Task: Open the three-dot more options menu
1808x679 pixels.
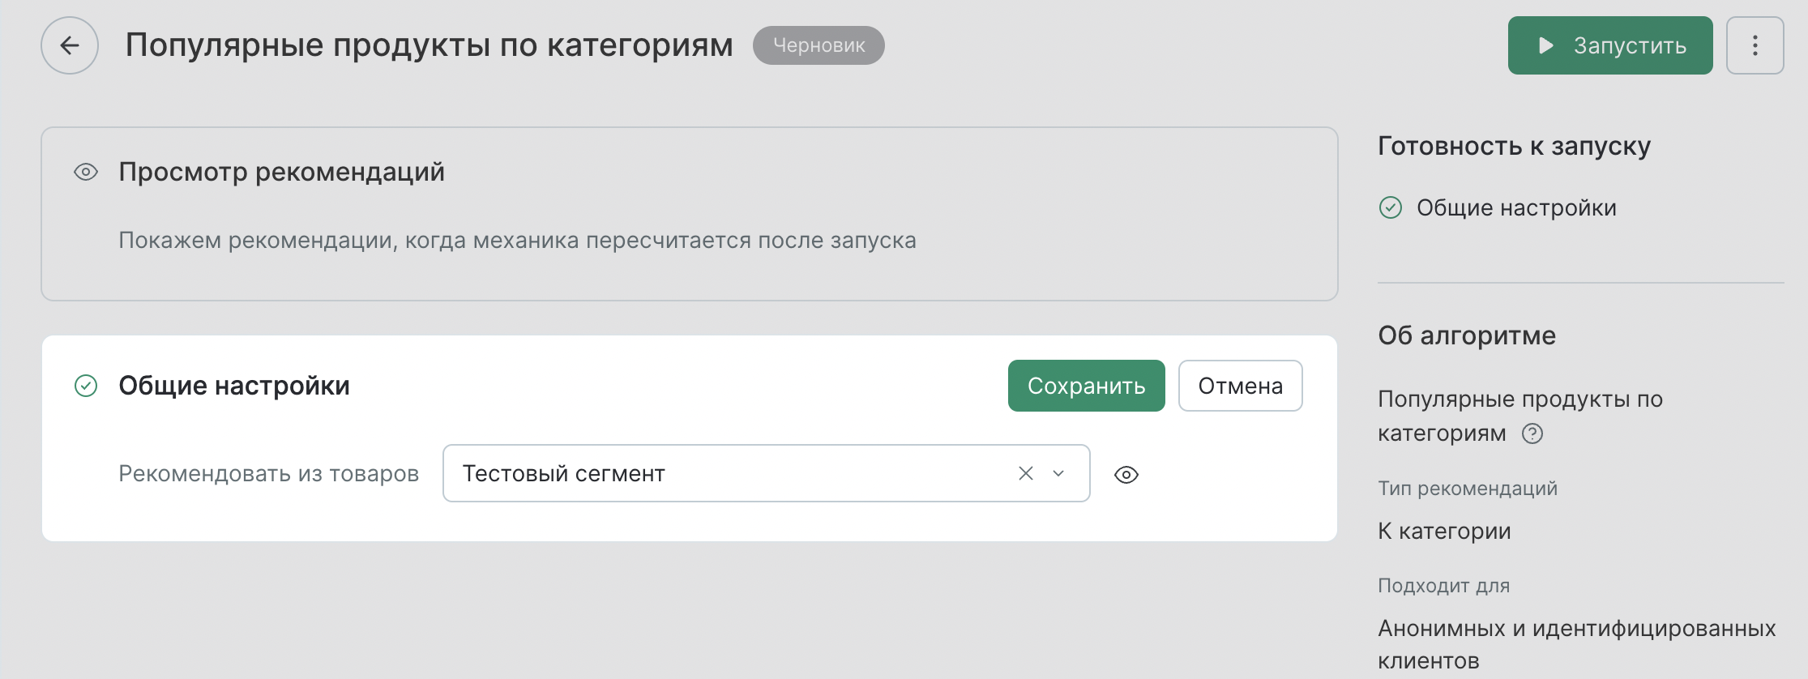Action: [1755, 45]
